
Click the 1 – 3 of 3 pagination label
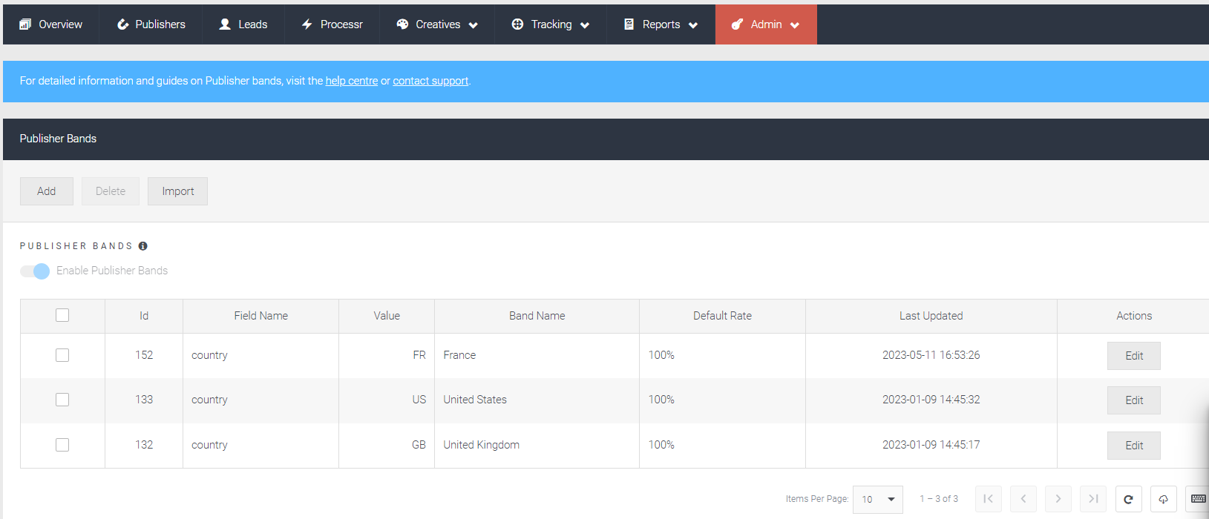coord(939,499)
